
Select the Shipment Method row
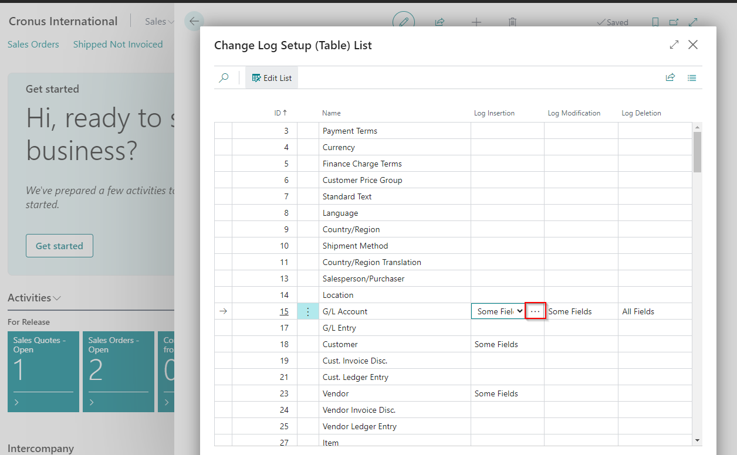(x=453, y=246)
